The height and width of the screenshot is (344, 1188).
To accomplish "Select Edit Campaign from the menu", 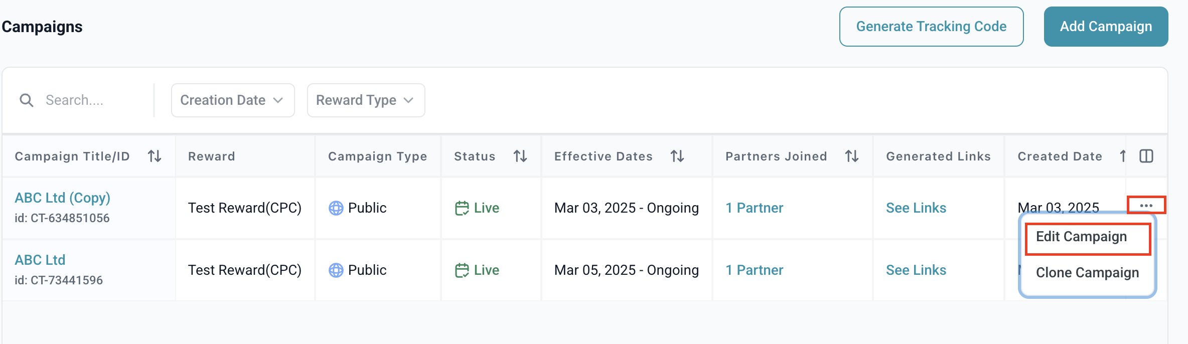I will pos(1082,237).
